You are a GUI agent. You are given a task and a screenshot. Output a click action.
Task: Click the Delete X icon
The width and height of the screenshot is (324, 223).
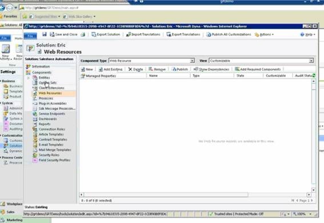tap(130, 70)
